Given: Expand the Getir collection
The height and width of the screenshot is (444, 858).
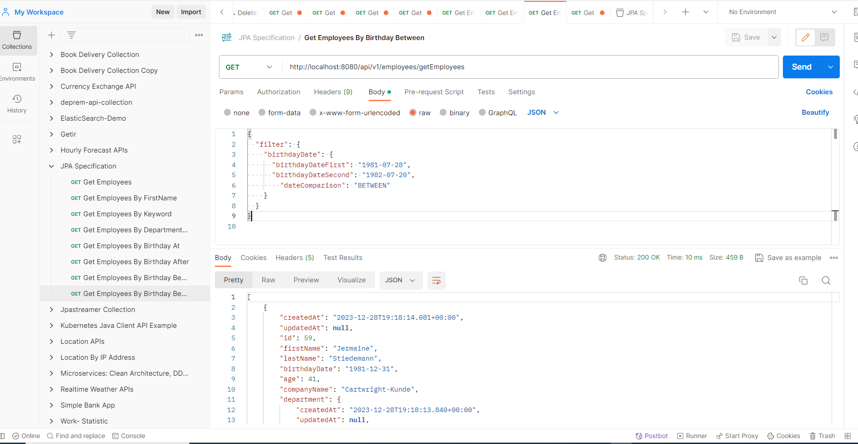Looking at the screenshot, I should click(51, 134).
